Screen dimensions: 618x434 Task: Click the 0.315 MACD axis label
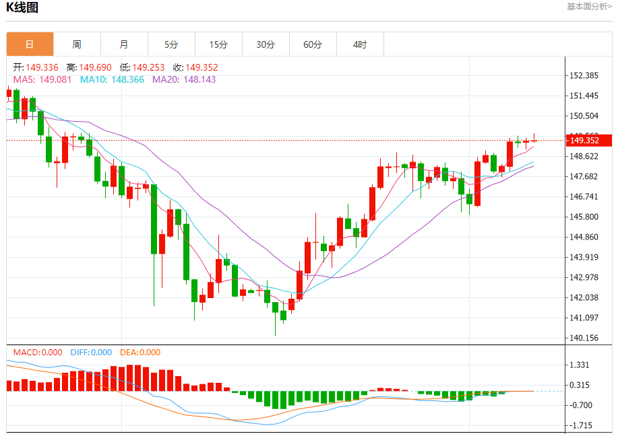[x=580, y=385]
